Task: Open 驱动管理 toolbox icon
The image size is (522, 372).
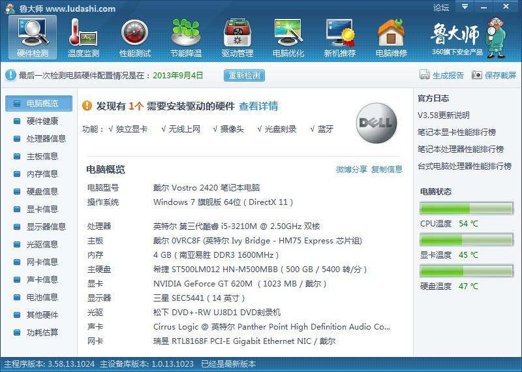Action: (x=238, y=37)
